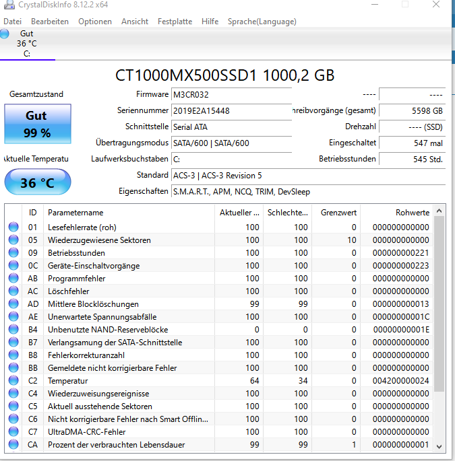Click the scrollbar down arrow in SMART list
Image resolution: width=455 pixels, height=461 pixels.
(x=439, y=447)
